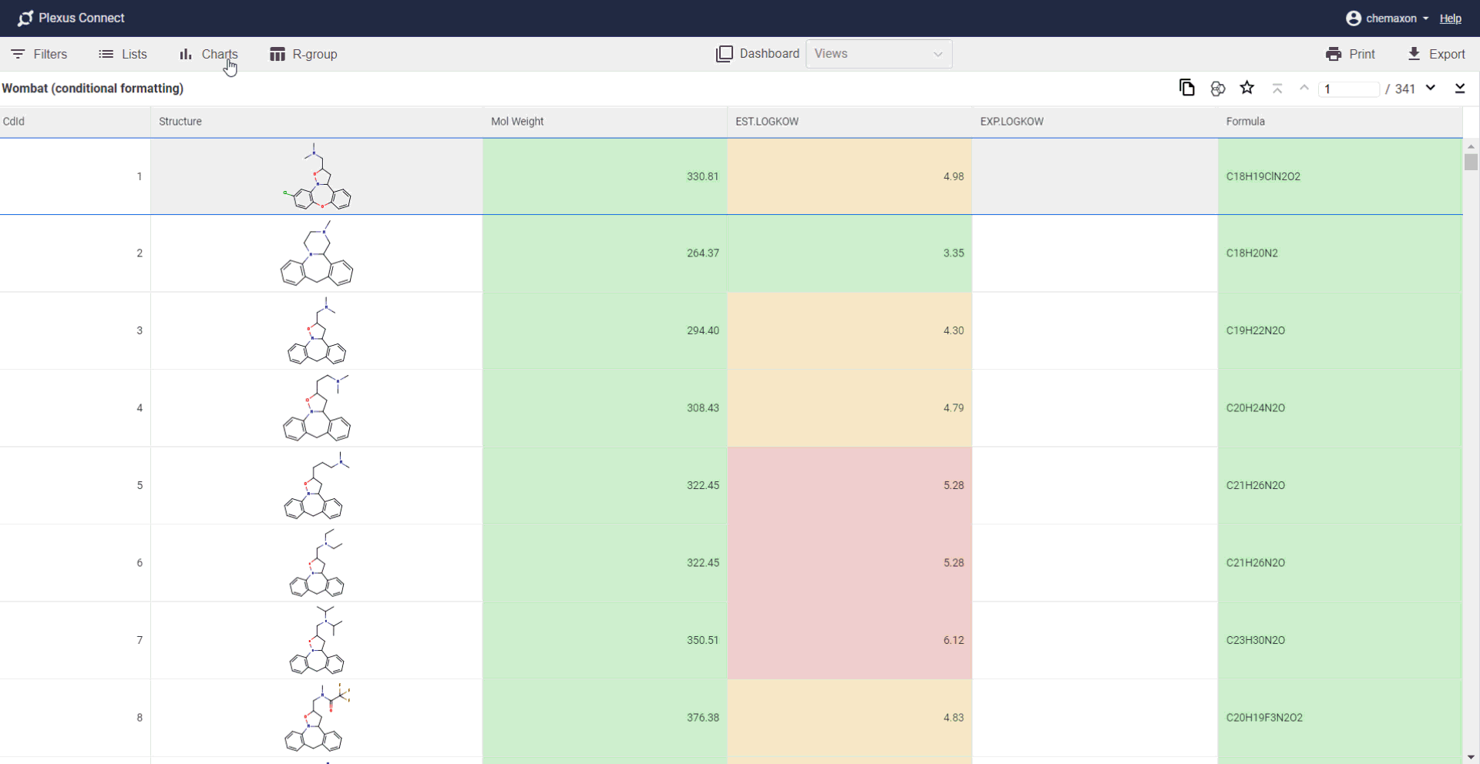Open the R-group menu item
The height and width of the screenshot is (764, 1480).
pyautogui.click(x=304, y=54)
